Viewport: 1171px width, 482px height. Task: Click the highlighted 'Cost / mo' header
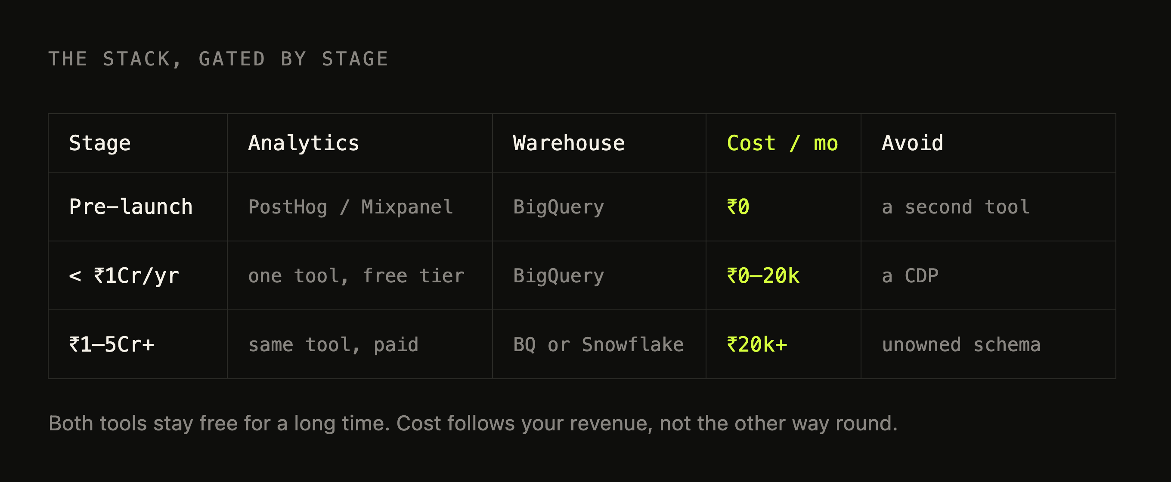(783, 143)
